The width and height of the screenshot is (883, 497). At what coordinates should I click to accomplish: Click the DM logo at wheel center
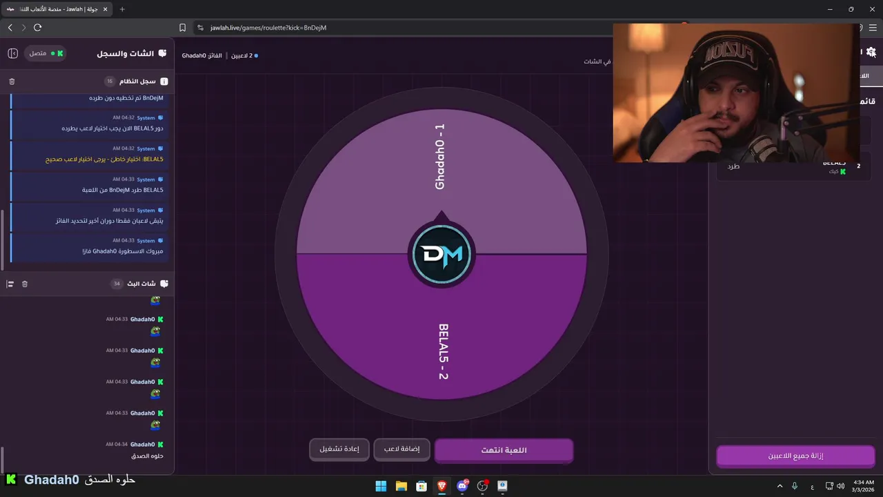tap(441, 255)
